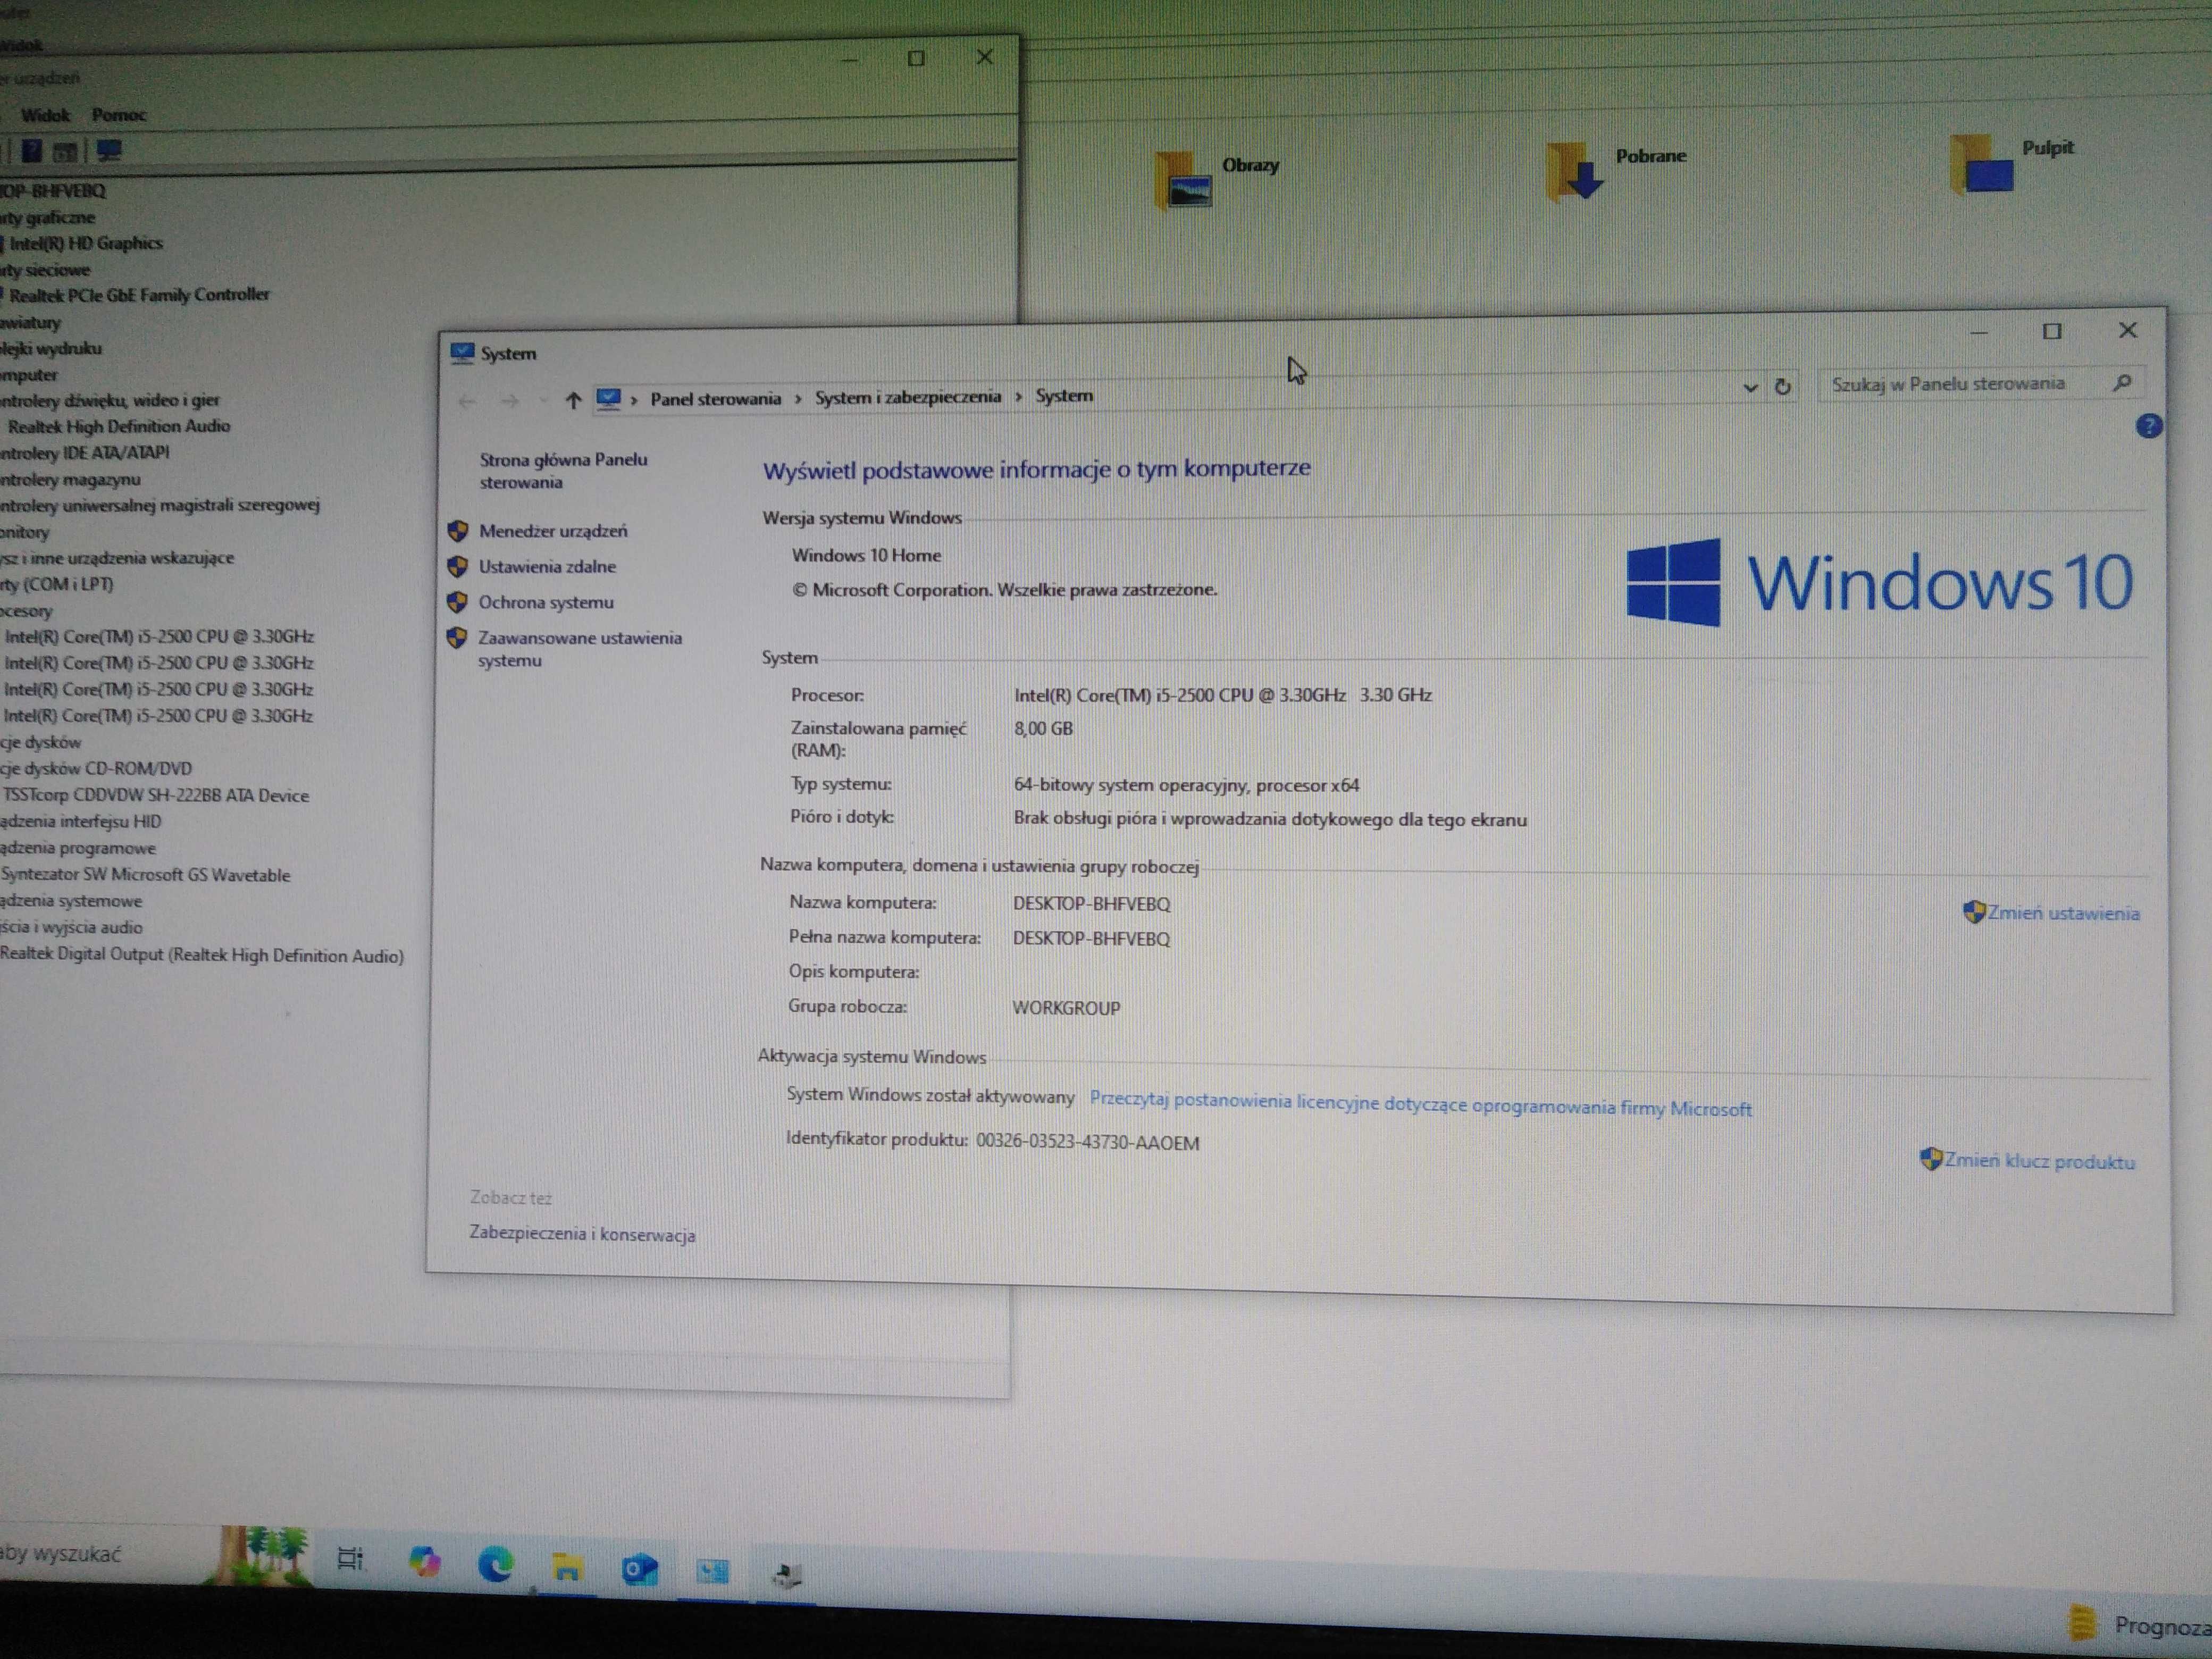Open Microsoft Edge from the taskbar
The image size is (2212, 1659).
pos(496,1564)
